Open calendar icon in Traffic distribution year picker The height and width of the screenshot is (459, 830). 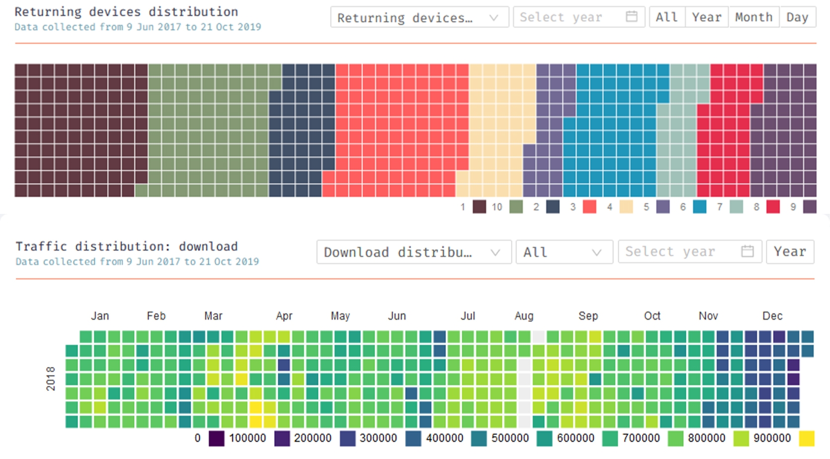[x=747, y=251]
